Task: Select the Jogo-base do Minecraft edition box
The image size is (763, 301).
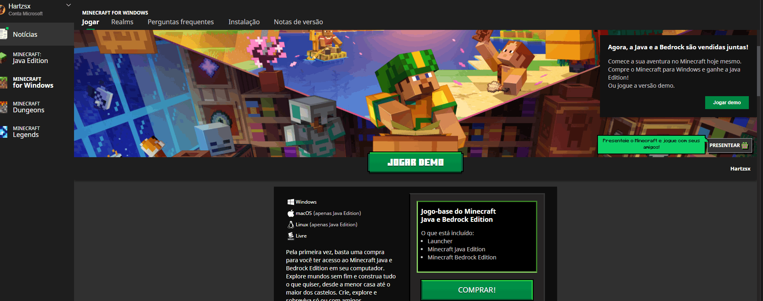Action: tap(477, 237)
